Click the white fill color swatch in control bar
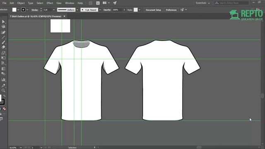 [x=14, y=10]
